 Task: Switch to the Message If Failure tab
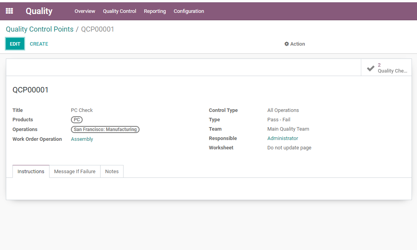click(75, 172)
